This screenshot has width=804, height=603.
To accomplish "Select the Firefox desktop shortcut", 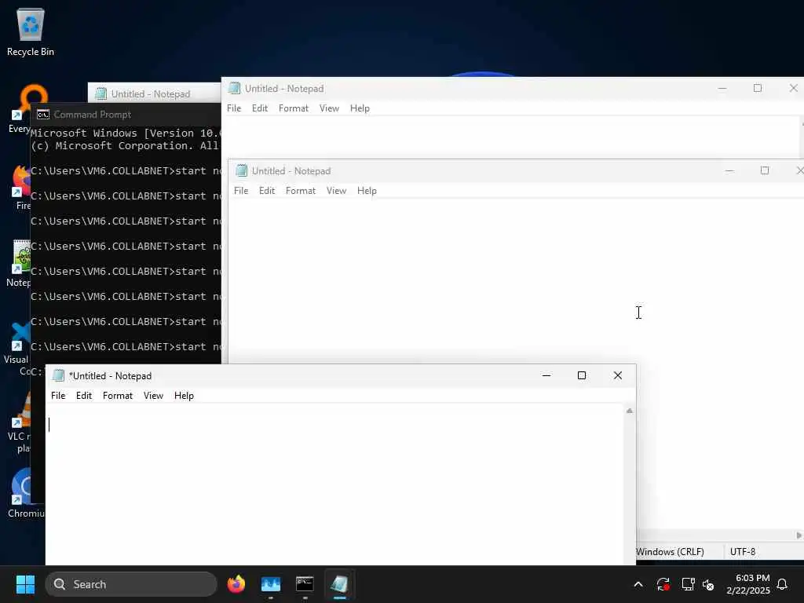I will (x=20, y=188).
